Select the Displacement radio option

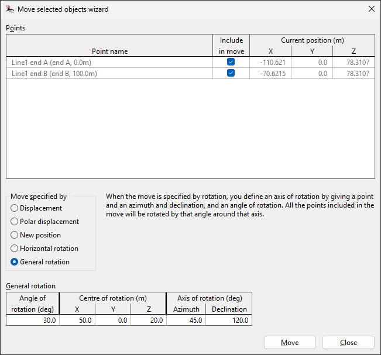coord(36,208)
